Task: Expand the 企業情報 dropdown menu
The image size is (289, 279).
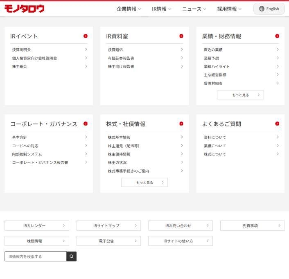Action: [129, 9]
